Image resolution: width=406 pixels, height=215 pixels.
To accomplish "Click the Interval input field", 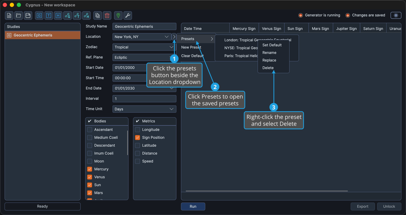I will click(x=144, y=99).
